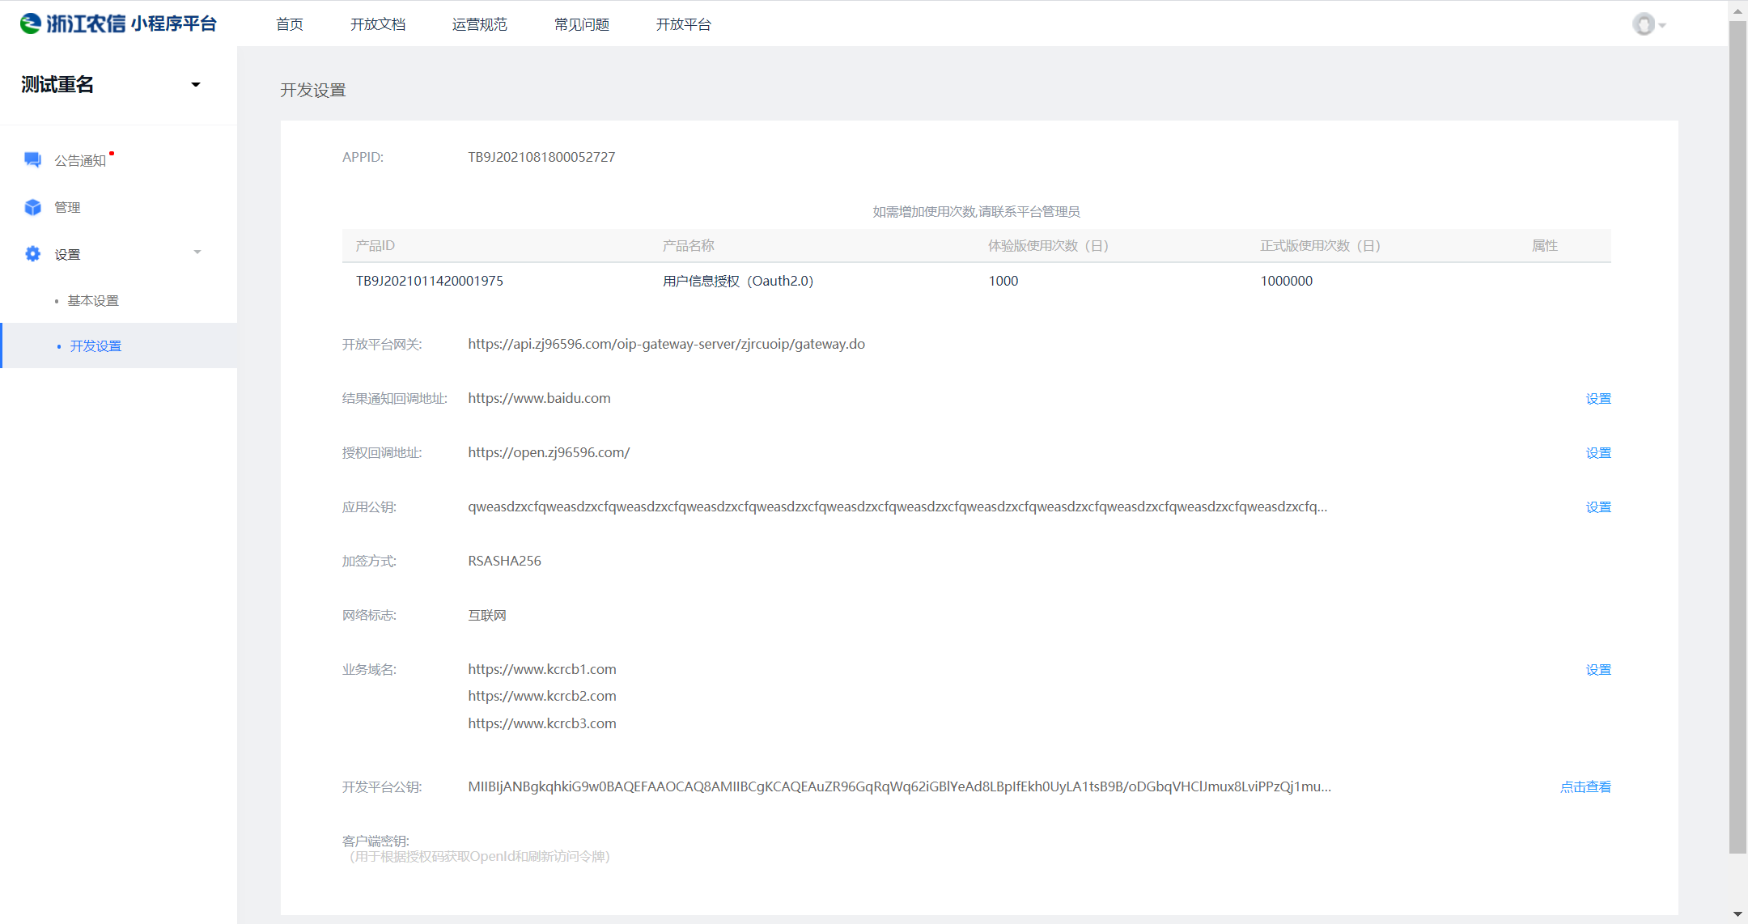Click 点击查看 for 开发平台公钥
The height and width of the screenshot is (924, 1748).
(x=1585, y=786)
